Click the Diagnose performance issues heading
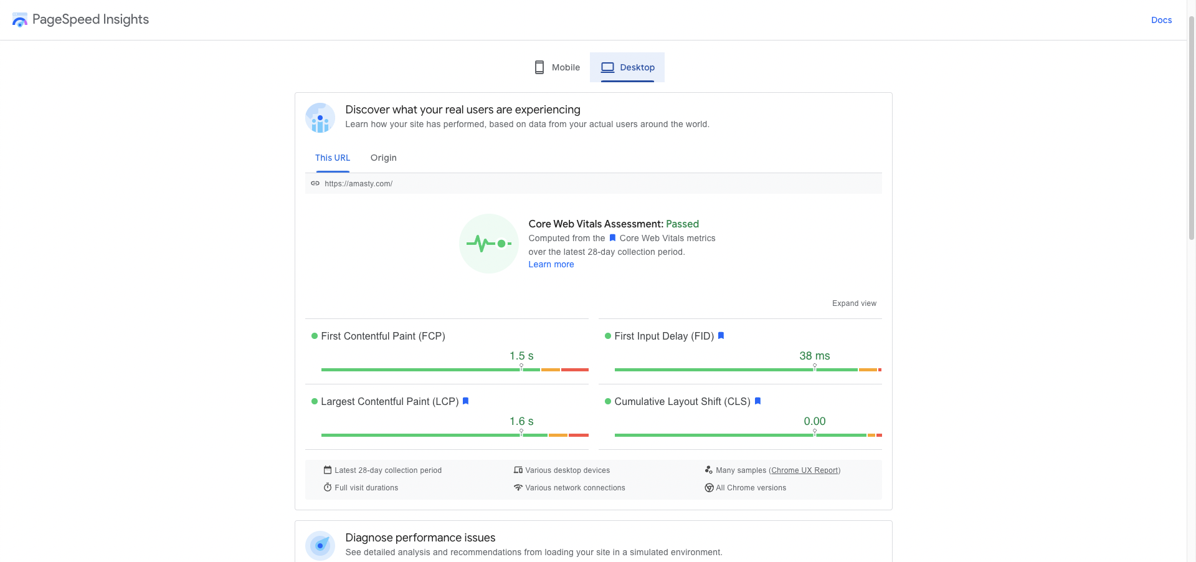The height and width of the screenshot is (562, 1196). coord(420,538)
